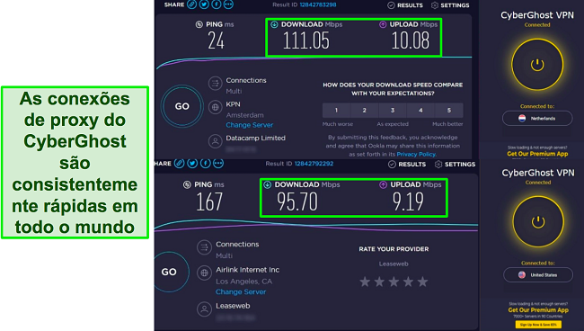The width and height of the screenshot is (584, 331).
Task: Open Ookla Privacy Policy link
Action: (x=416, y=154)
